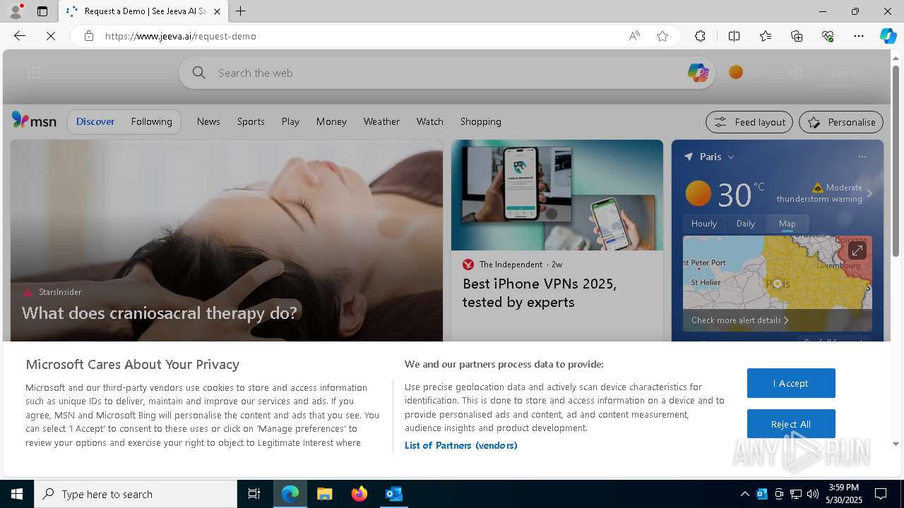Click the 30°C temperature reading
This screenshot has width=904, height=508.
(x=741, y=194)
